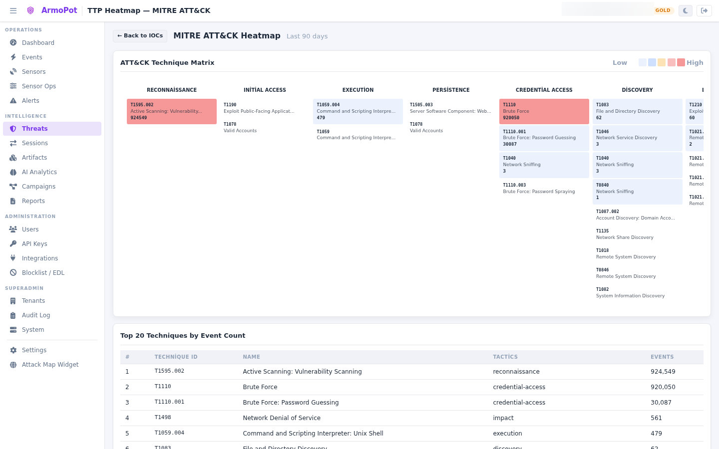The height and width of the screenshot is (449, 719).
Task: Click the T1110.001 row in Top 20 table
Action: coord(412,403)
